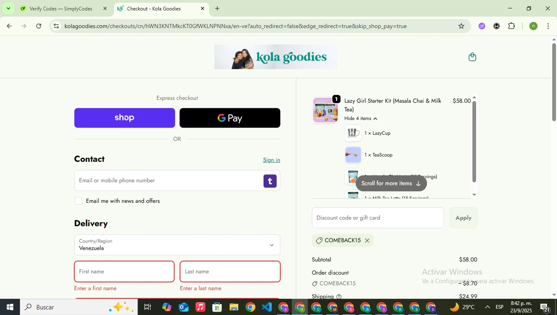Click the purple Shop pay autofill icon

click(x=270, y=181)
